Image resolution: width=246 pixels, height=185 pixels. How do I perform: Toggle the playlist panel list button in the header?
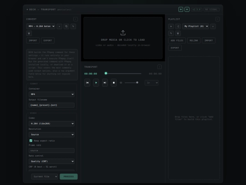coord(187,10)
